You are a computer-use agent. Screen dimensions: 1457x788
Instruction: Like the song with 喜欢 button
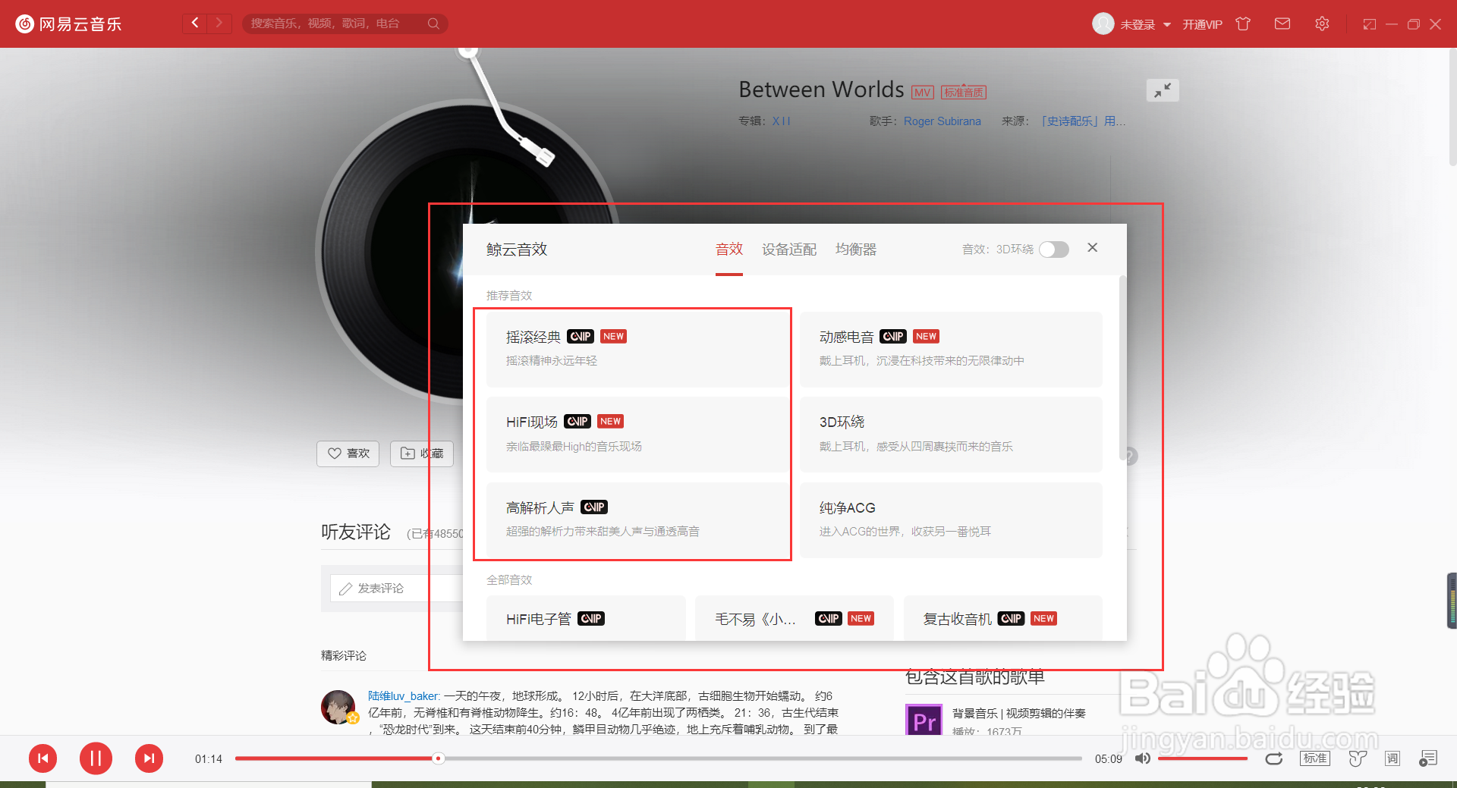coord(348,454)
